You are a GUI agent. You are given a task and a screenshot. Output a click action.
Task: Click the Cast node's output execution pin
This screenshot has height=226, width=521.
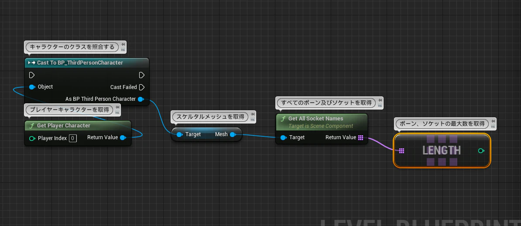click(141, 75)
